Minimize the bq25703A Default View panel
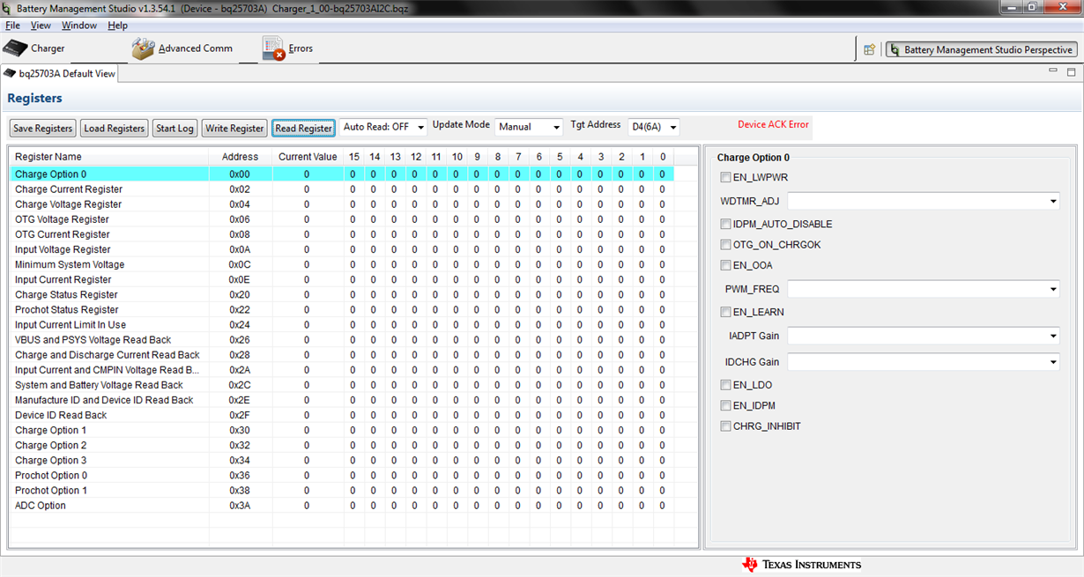 (x=1051, y=71)
